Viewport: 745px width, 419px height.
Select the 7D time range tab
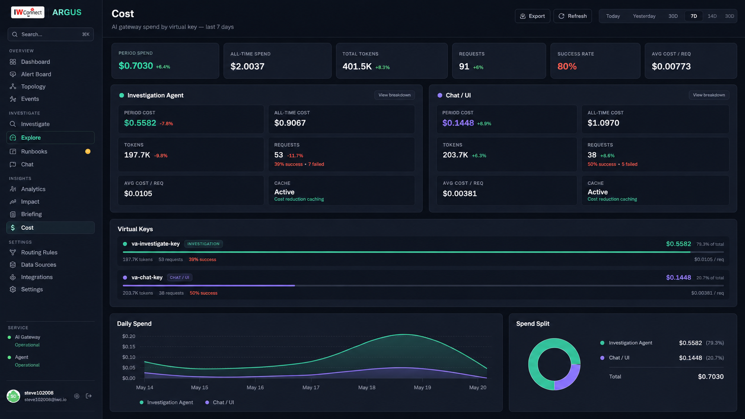(x=694, y=16)
